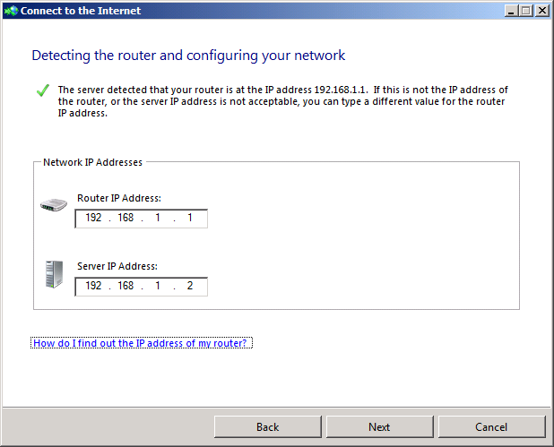Maximize the wizard window
554x447 pixels.
point(526,11)
